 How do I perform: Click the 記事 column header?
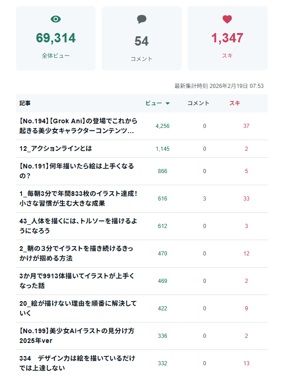pyautogui.click(x=25, y=103)
